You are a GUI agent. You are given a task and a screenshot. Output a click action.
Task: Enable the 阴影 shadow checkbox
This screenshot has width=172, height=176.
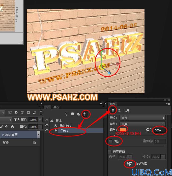tap(110, 141)
